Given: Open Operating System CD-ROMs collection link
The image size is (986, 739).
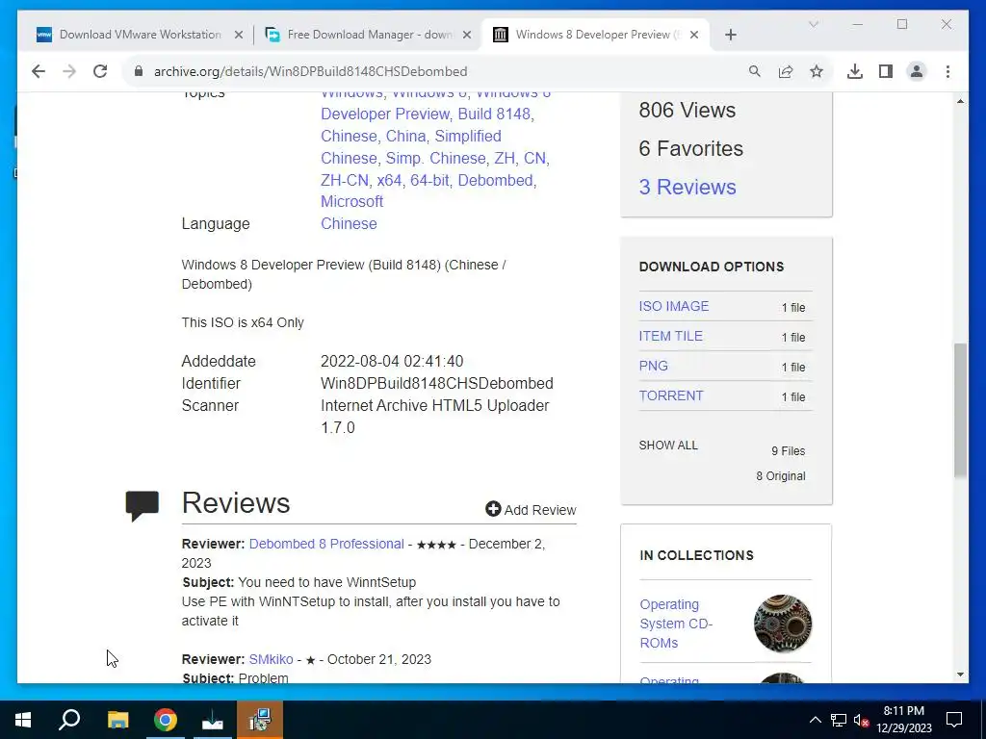Looking at the screenshot, I should coord(676,624).
